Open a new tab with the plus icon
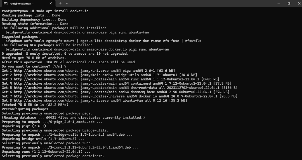This screenshot has height=160, width=302. click(x=60, y=3)
